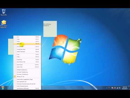Choose Email Author Suggestions/Bugs entry
The height and width of the screenshot is (98, 130).
(27, 79)
